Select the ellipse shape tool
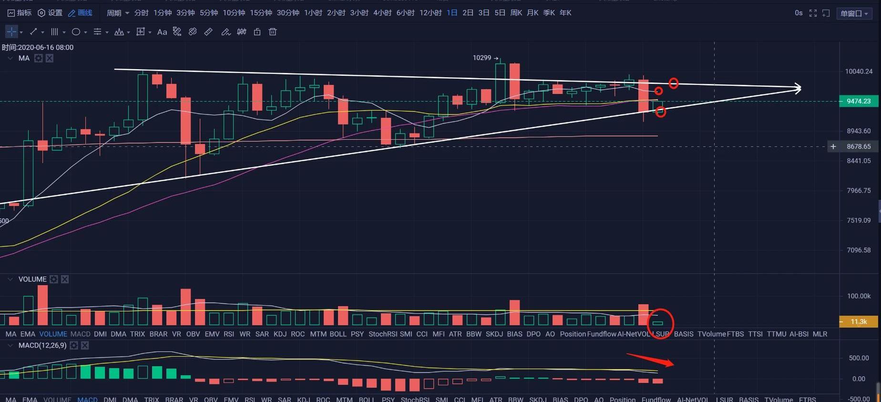This screenshot has width=881, height=402. pos(76,32)
